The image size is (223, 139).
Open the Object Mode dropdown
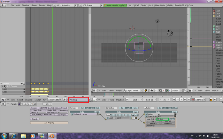click(133, 90)
